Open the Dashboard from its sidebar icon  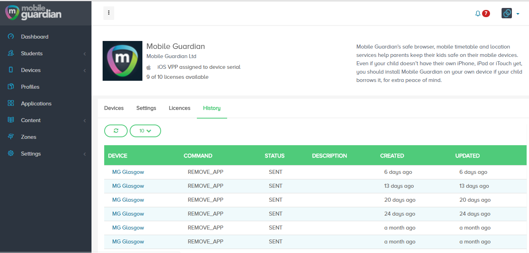pos(11,37)
